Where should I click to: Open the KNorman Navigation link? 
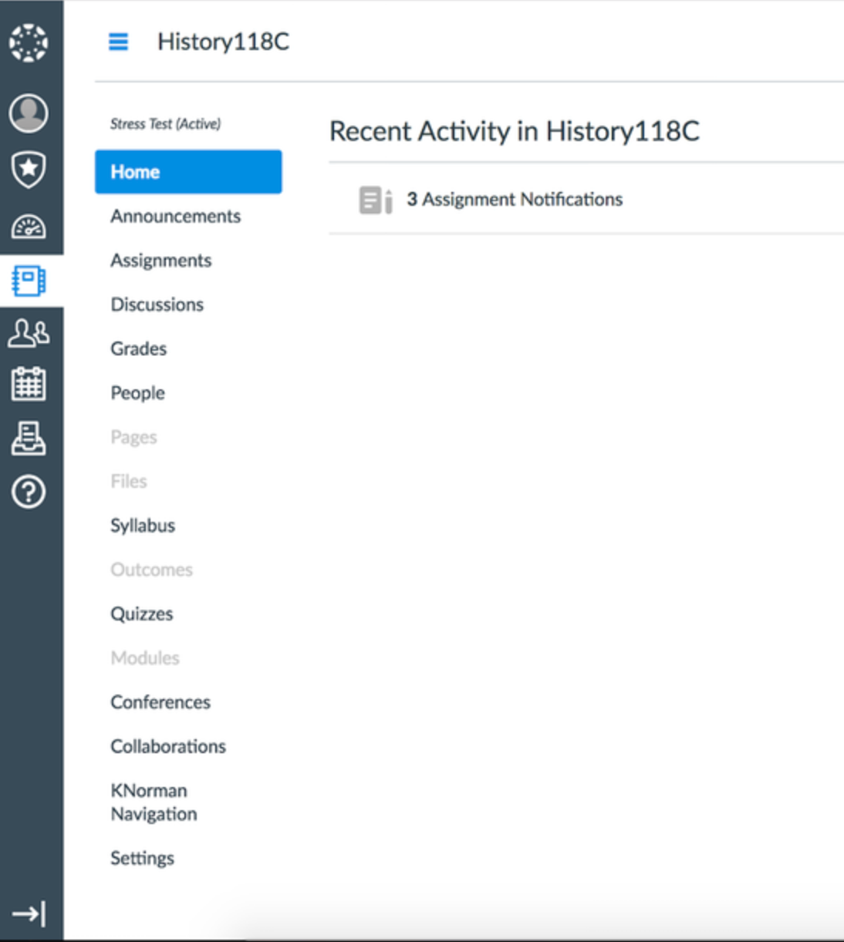point(154,802)
